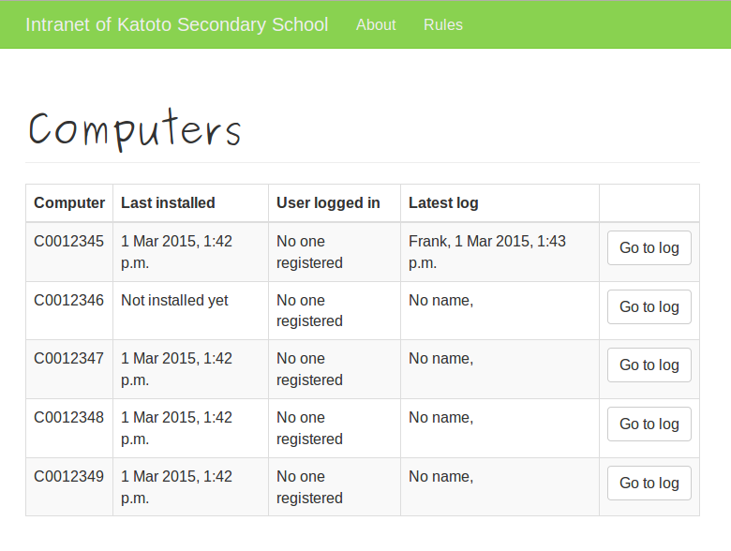Screen dimensions: 731x551
Task: Go to log for computer C0012348
Action: click(649, 424)
